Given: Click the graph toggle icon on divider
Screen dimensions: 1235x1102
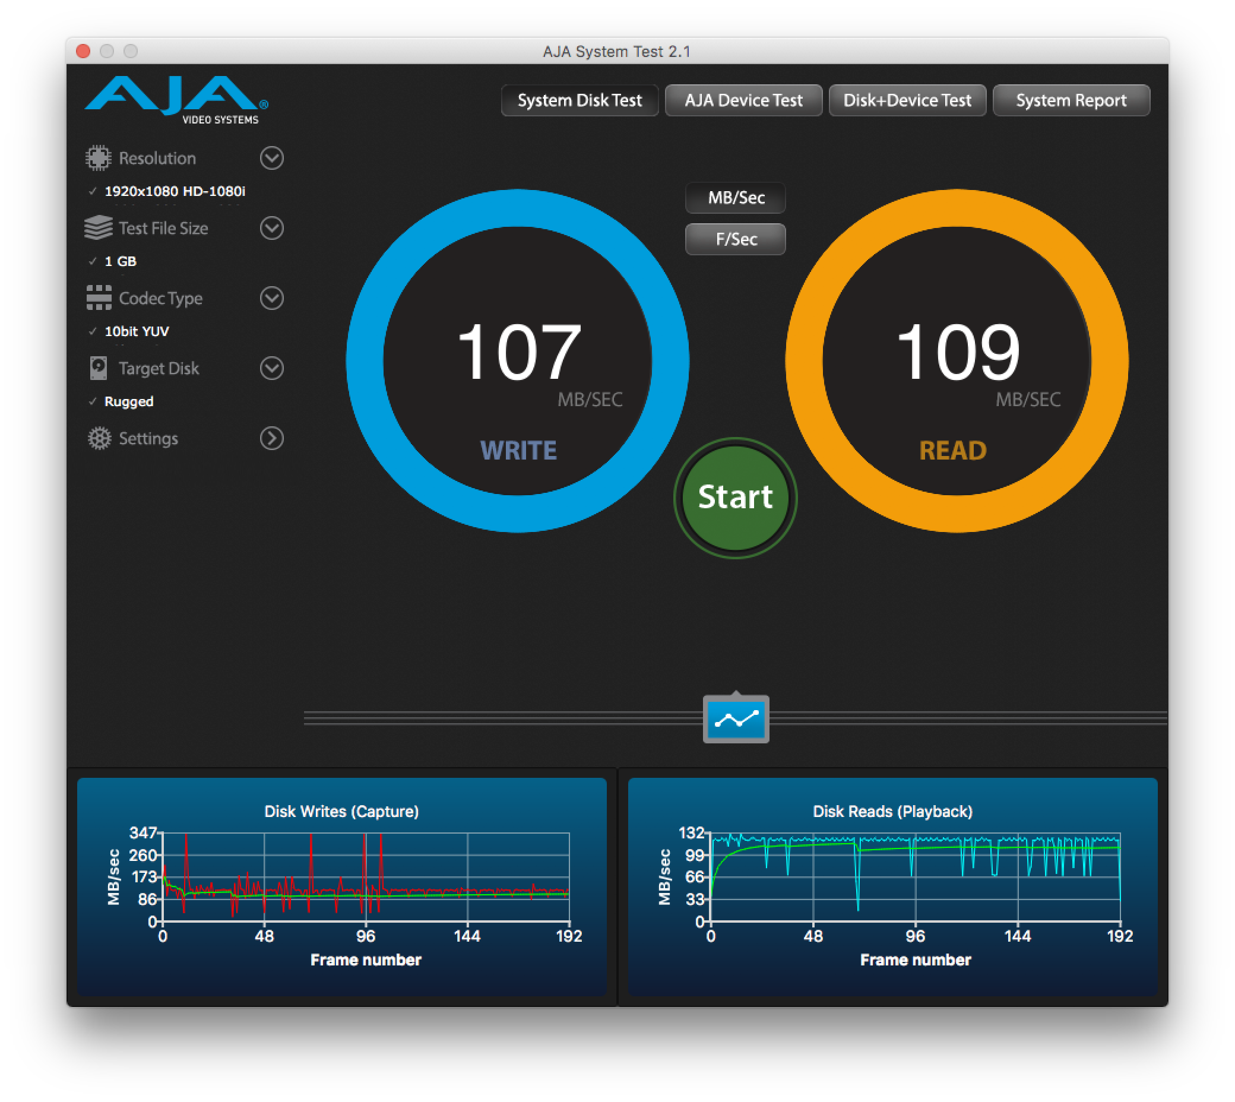Looking at the screenshot, I should (736, 719).
